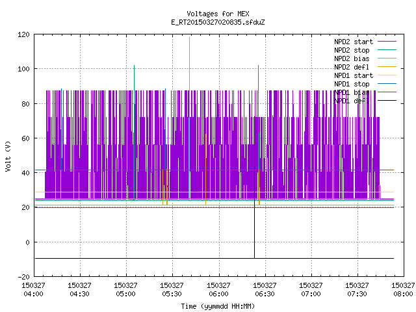Click the purple NPD2 start legend line sample
The width and height of the screenshot is (416, 312).
click(x=387, y=42)
